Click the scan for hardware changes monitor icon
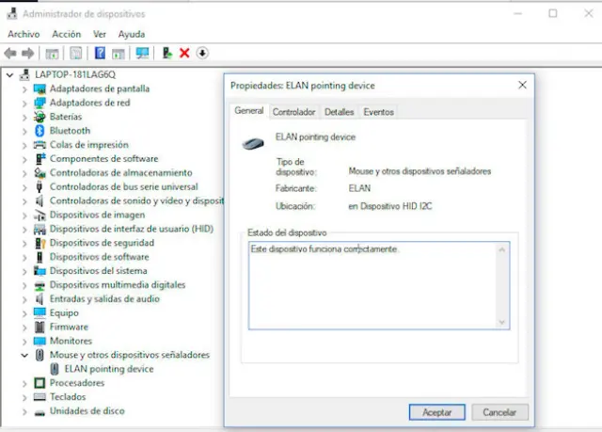 point(142,54)
